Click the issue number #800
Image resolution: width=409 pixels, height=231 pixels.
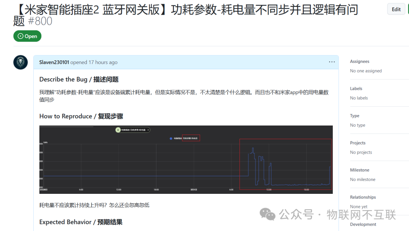(40, 21)
